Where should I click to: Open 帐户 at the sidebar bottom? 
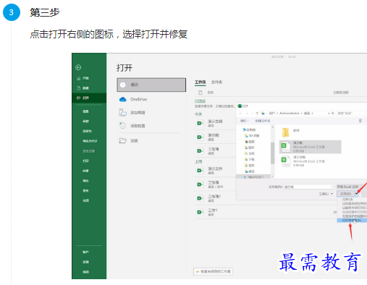pos(85,252)
